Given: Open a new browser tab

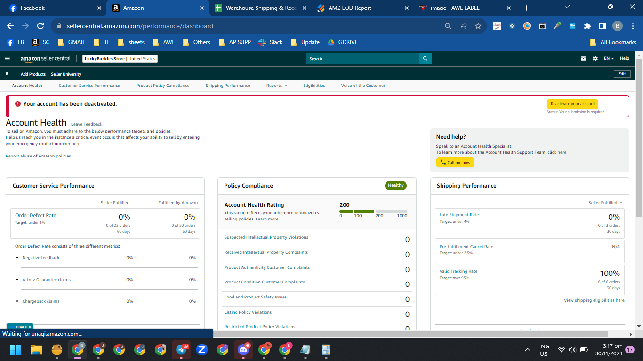Looking at the screenshot, I should (x=527, y=8).
